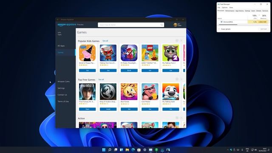Open My Talking Hank dog icon
This screenshot has width=272, height=153.
[x=171, y=92]
